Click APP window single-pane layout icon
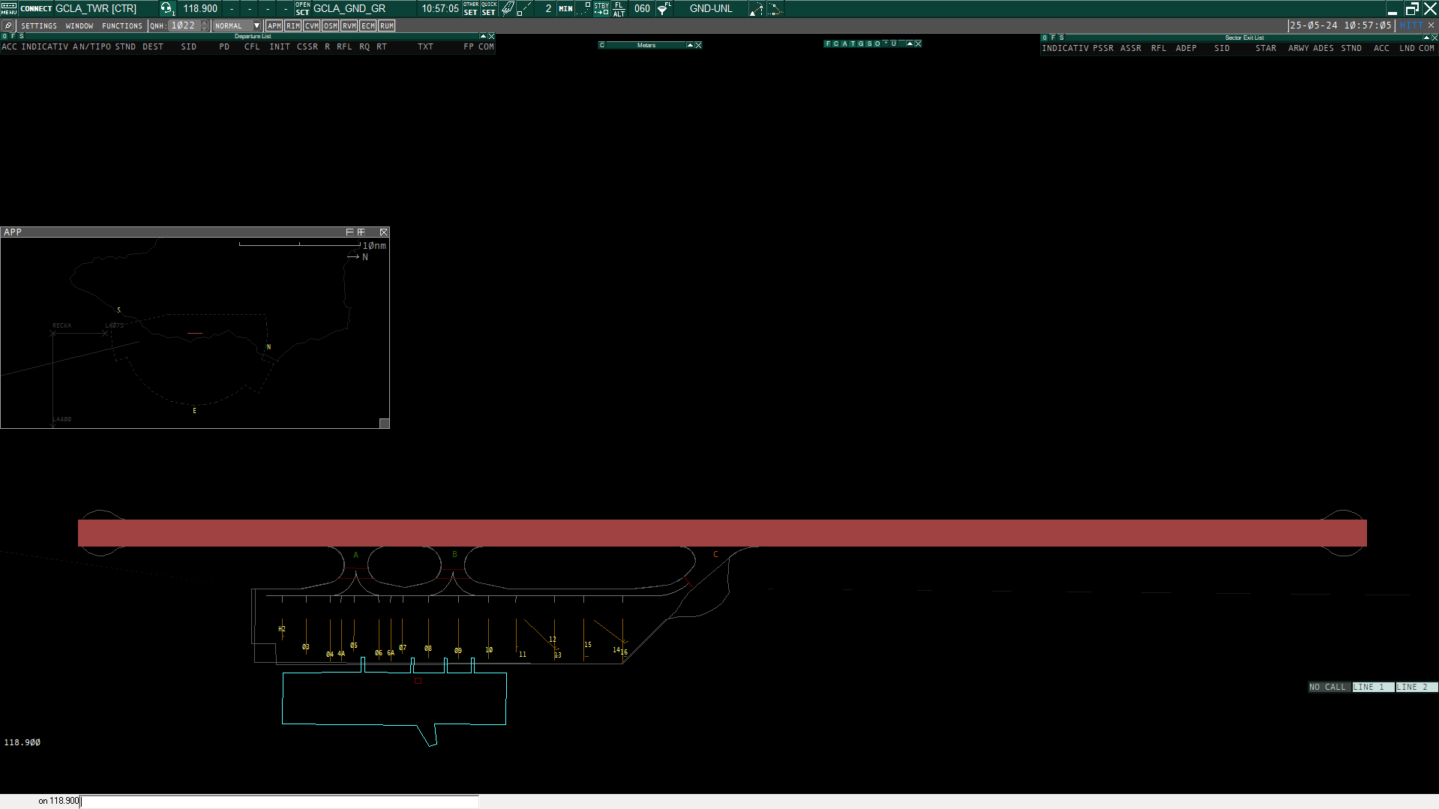Screen dimensions: 1439x809 (x=349, y=232)
